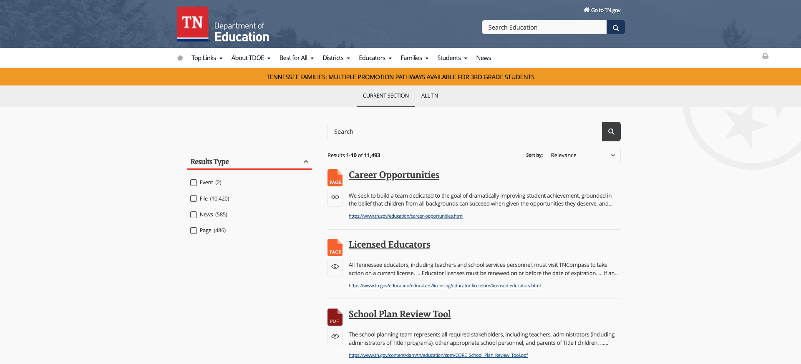Screen dimensions: 801x364
Task: Expand the Best for All menu
Action: (297, 58)
